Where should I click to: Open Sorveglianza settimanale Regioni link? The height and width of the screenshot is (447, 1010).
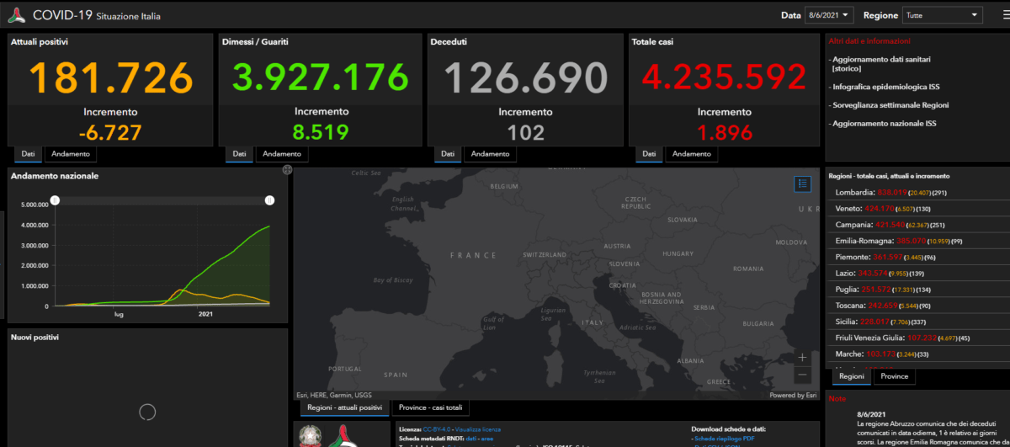coord(890,105)
